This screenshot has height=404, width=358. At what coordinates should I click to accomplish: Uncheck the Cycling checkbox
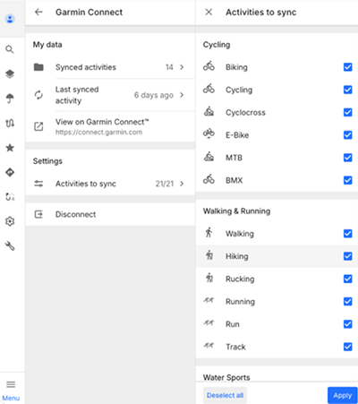pos(348,90)
